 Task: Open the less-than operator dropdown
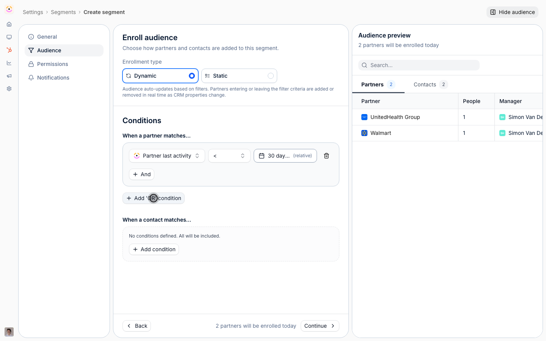point(229,156)
